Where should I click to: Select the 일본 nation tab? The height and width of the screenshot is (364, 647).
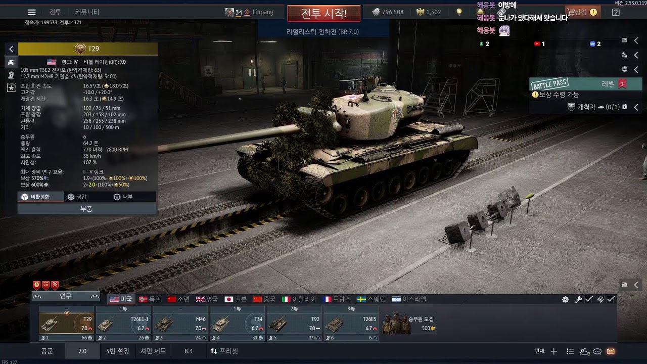236,299
